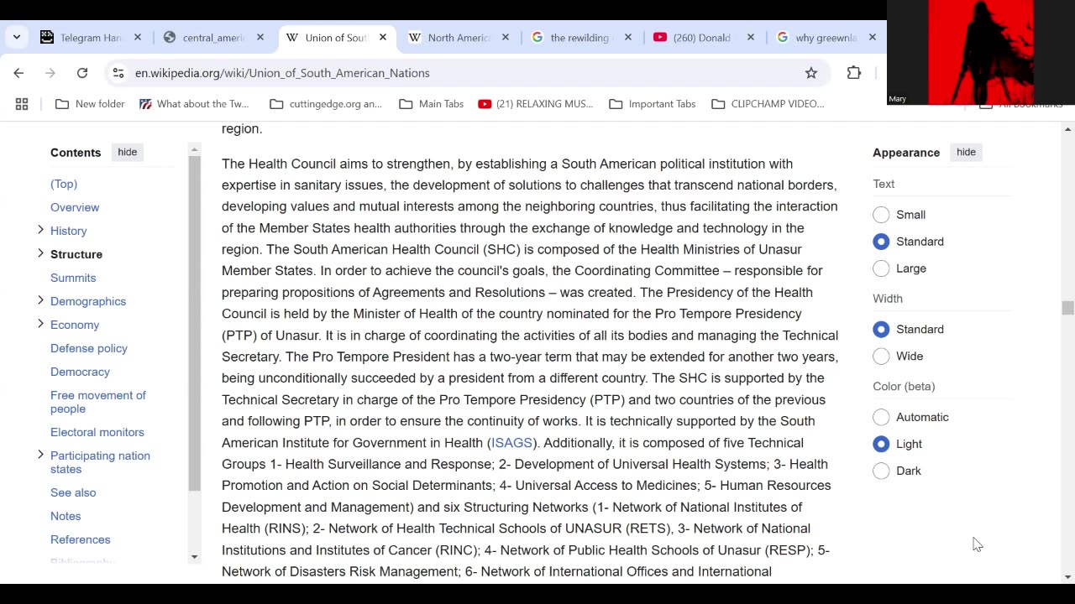This screenshot has height=604, width=1075.
Task: Go to the Notes section
Action: tap(66, 516)
